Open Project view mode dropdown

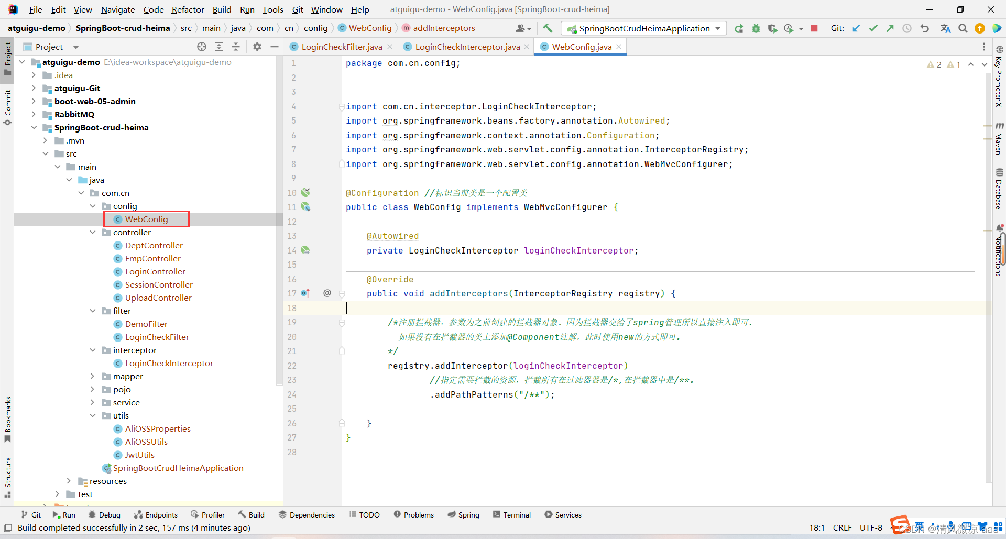[76, 47]
